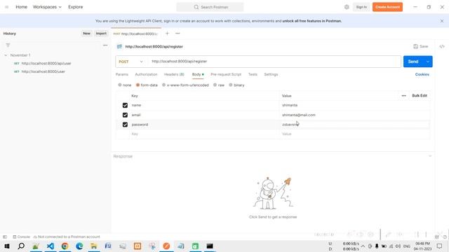Open the POST method dropdown
449x252 pixels.
tap(131, 62)
